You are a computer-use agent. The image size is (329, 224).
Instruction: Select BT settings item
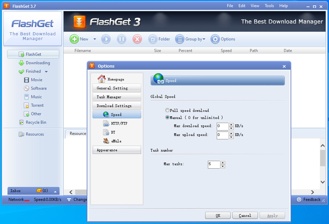(109, 132)
